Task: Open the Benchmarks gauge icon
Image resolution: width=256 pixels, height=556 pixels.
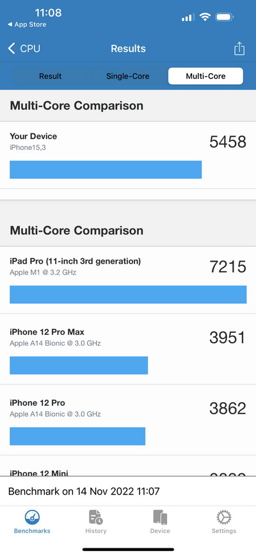Action: point(32,518)
